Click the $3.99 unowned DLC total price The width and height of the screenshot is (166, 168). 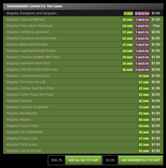pos(110,160)
